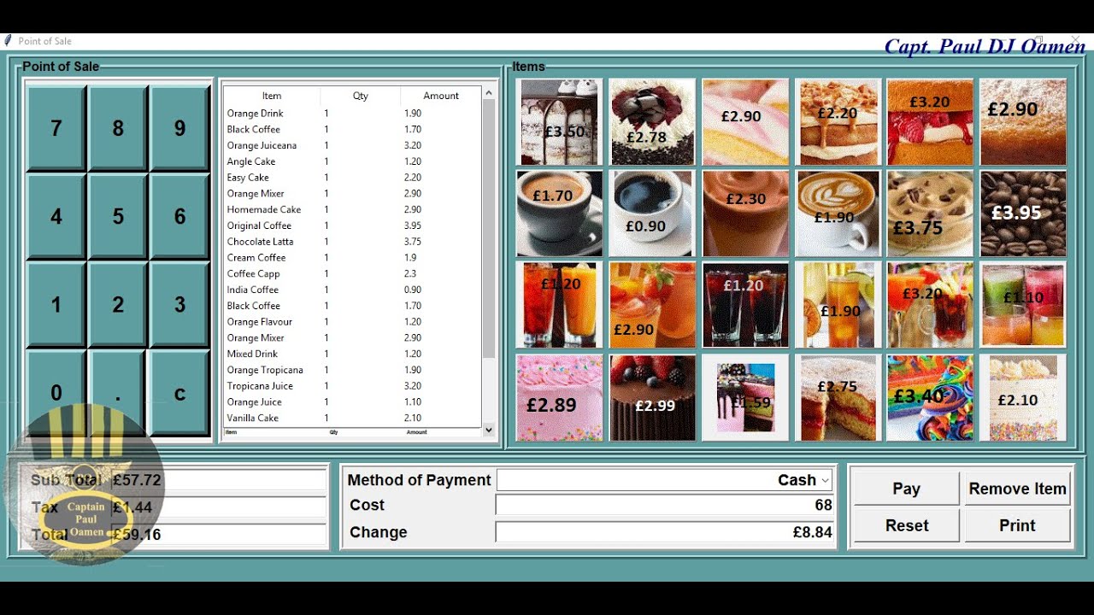The image size is (1094, 615).
Task: Select the Easy Cake row
Action: (x=352, y=178)
